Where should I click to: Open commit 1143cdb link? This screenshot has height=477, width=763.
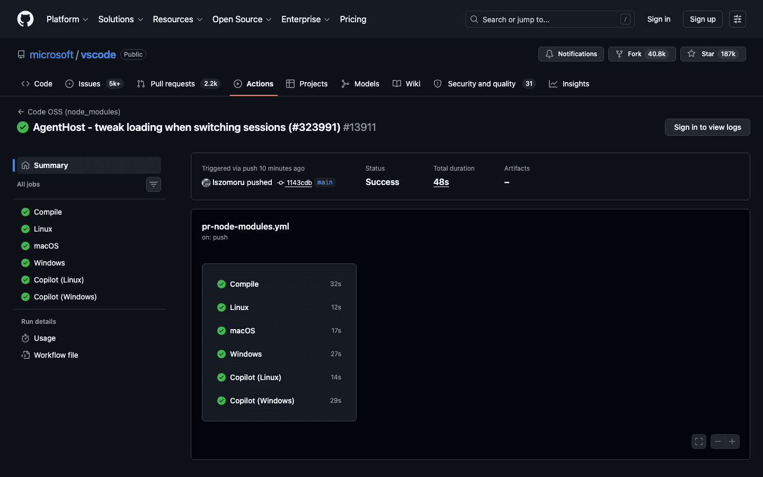tap(299, 183)
